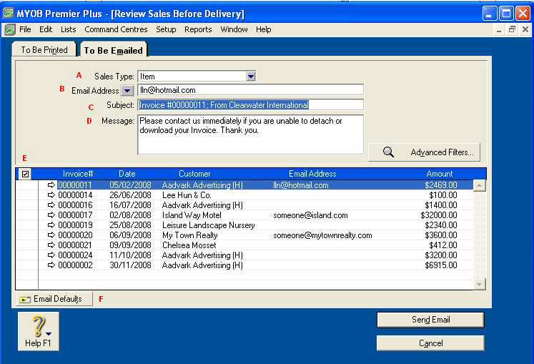Open the Sales Type dropdown
534x364 pixels.
(251, 77)
